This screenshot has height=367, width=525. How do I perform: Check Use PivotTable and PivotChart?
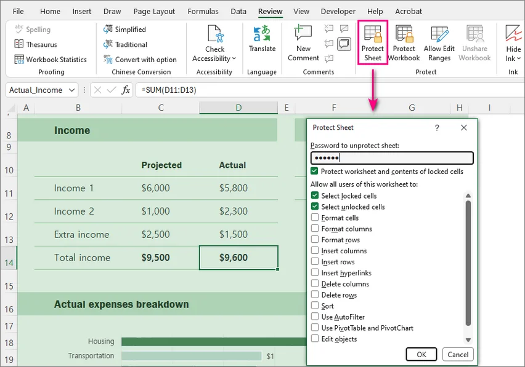click(315, 328)
